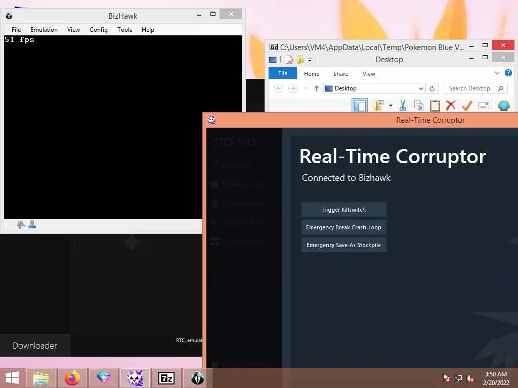Image resolution: width=518 pixels, height=388 pixels.
Task: Click the Real-Time Corruptor title bar icon
Action: 211,120
